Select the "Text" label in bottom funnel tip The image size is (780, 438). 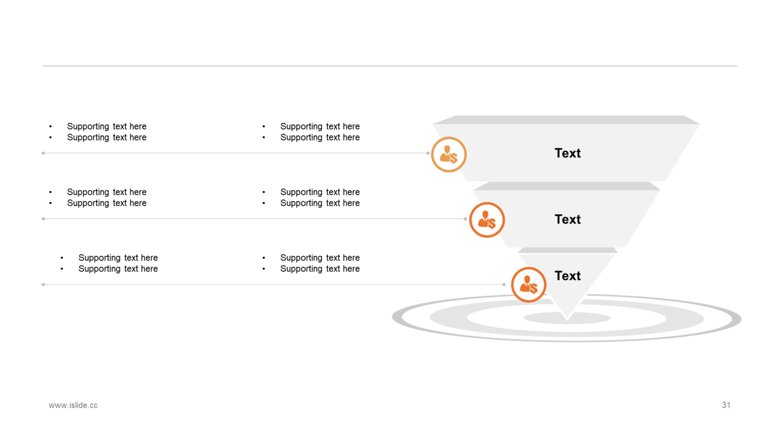[x=567, y=276]
